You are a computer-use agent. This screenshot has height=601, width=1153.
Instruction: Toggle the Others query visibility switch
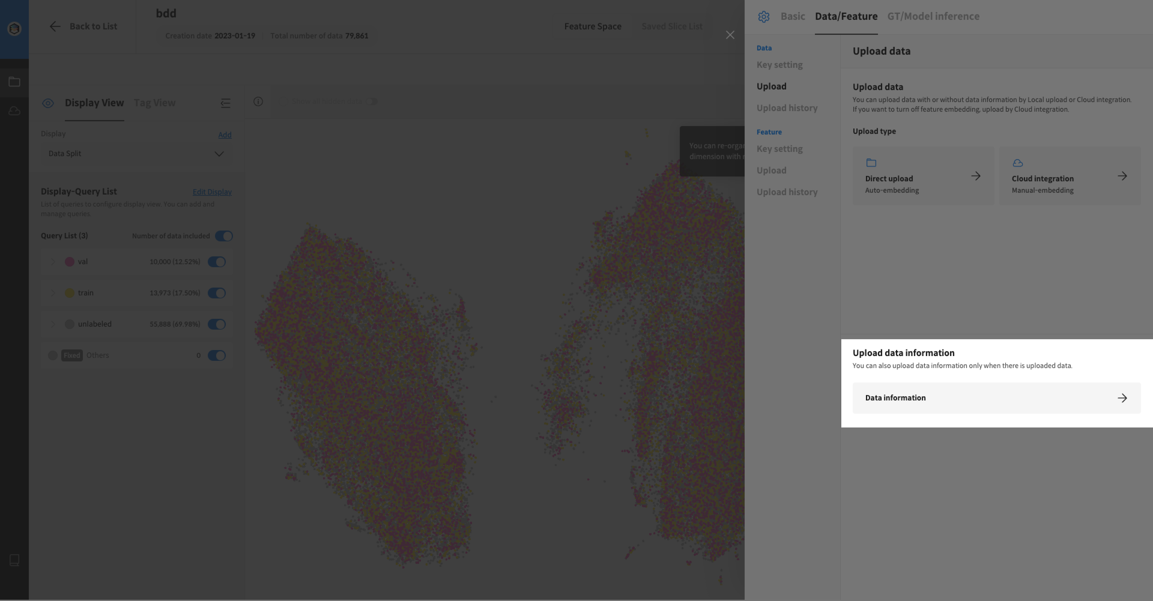(216, 355)
